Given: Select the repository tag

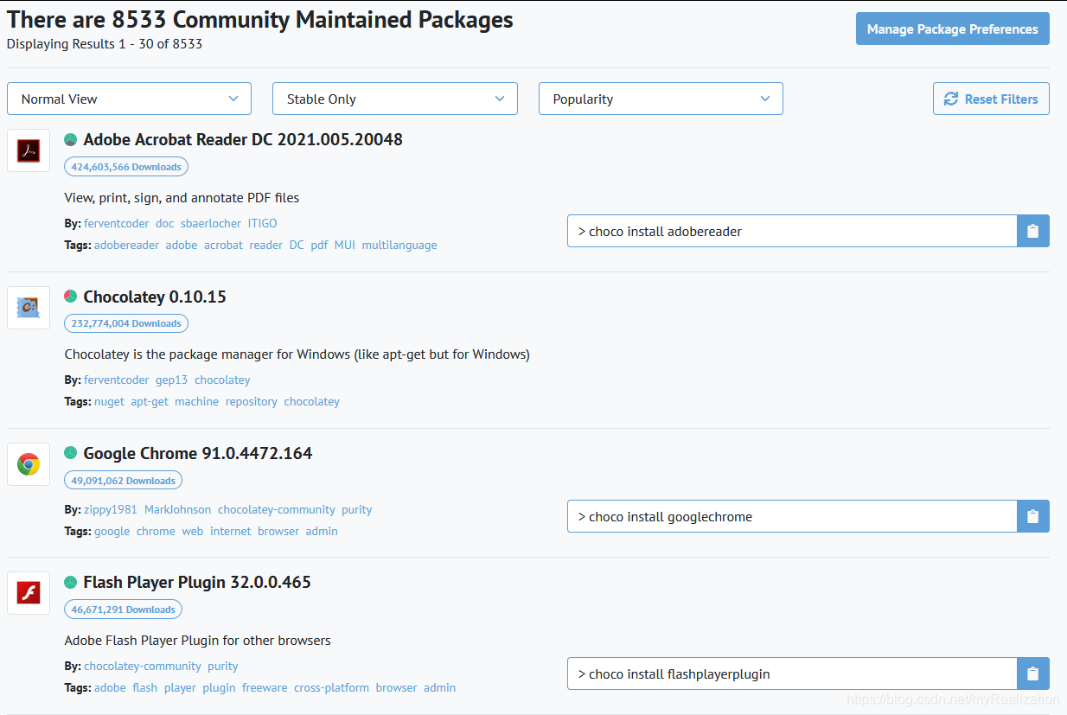Looking at the screenshot, I should [252, 401].
